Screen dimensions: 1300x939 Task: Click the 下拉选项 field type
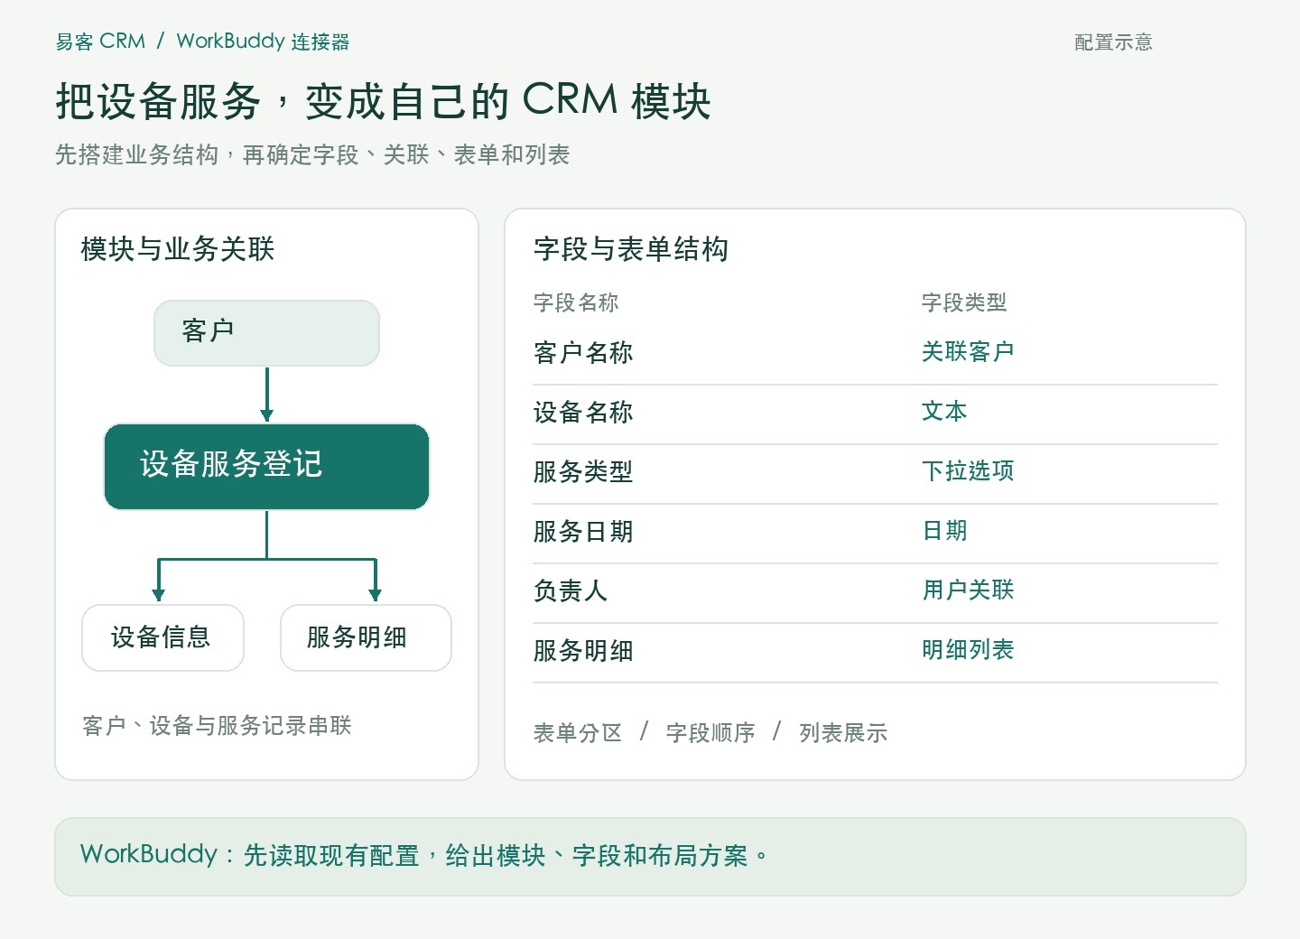tap(968, 471)
